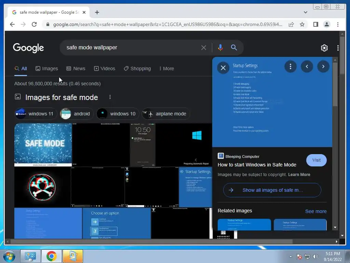The height and width of the screenshot is (263, 350).
Task: Open a new browser tab
Action: (97, 12)
